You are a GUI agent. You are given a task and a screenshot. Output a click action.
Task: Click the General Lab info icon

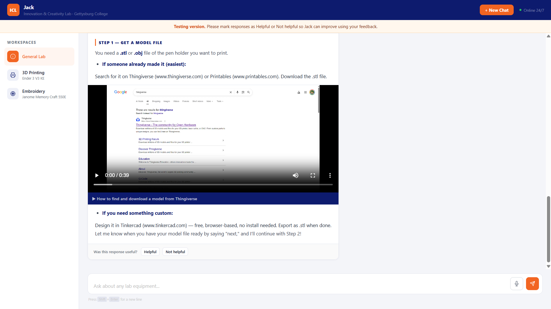pyautogui.click(x=13, y=57)
